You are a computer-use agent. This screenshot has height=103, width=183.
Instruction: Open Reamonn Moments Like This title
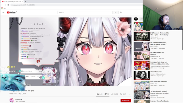coord(160,34)
